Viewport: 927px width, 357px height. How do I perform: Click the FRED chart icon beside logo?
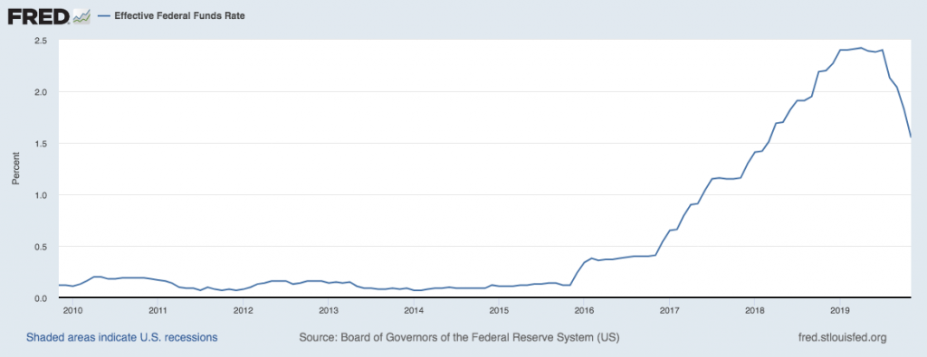point(81,17)
